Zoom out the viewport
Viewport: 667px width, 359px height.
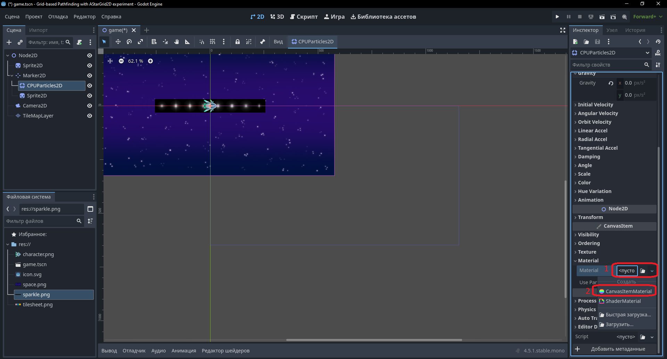121,61
